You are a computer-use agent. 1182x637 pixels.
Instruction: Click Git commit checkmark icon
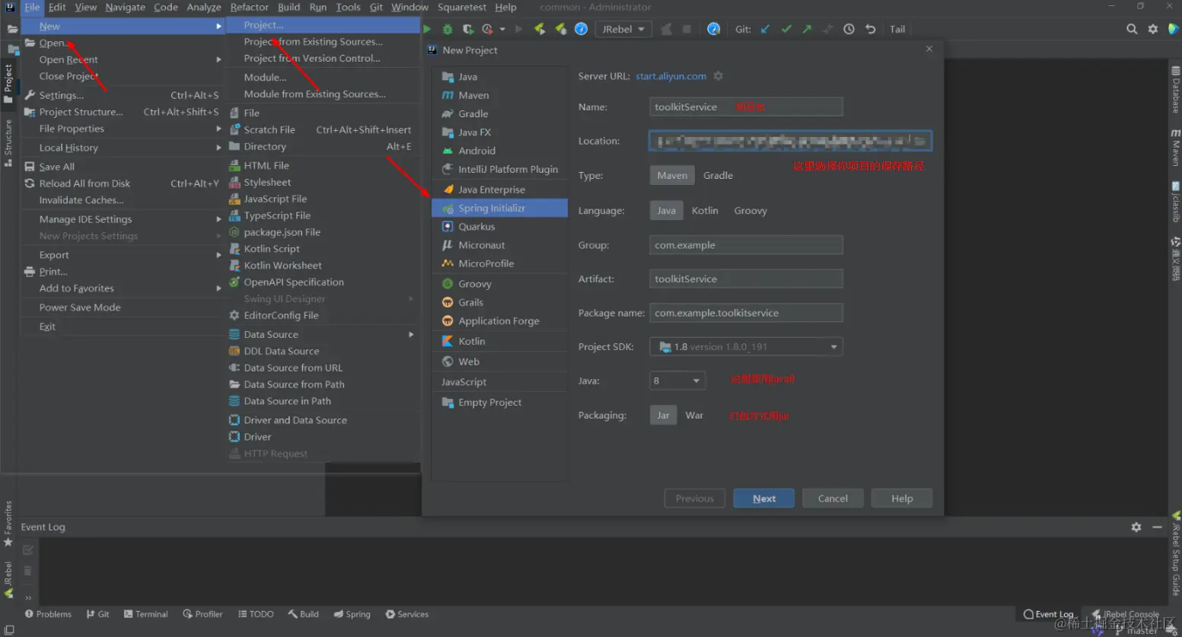coord(786,29)
